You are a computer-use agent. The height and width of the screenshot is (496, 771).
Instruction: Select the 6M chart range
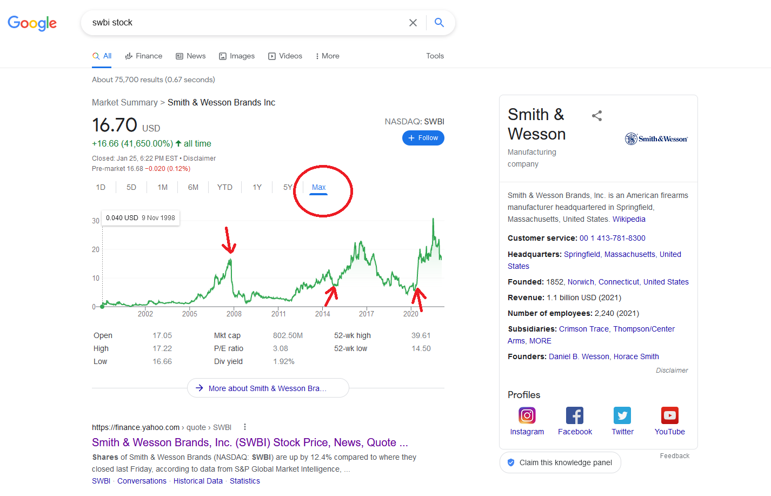[193, 187]
